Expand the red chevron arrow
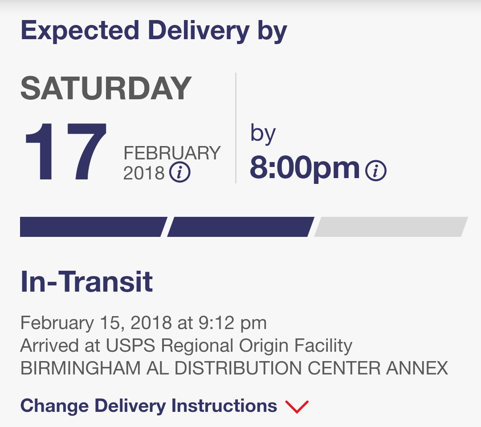Screen dimensions: 481x427 point(297,406)
